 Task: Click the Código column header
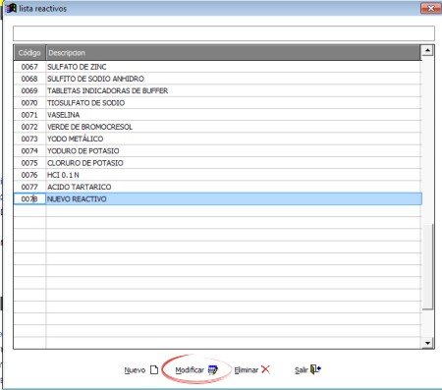pyautogui.click(x=29, y=53)
